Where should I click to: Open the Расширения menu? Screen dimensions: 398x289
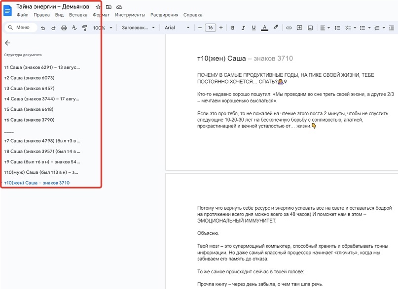pos(164,15)
